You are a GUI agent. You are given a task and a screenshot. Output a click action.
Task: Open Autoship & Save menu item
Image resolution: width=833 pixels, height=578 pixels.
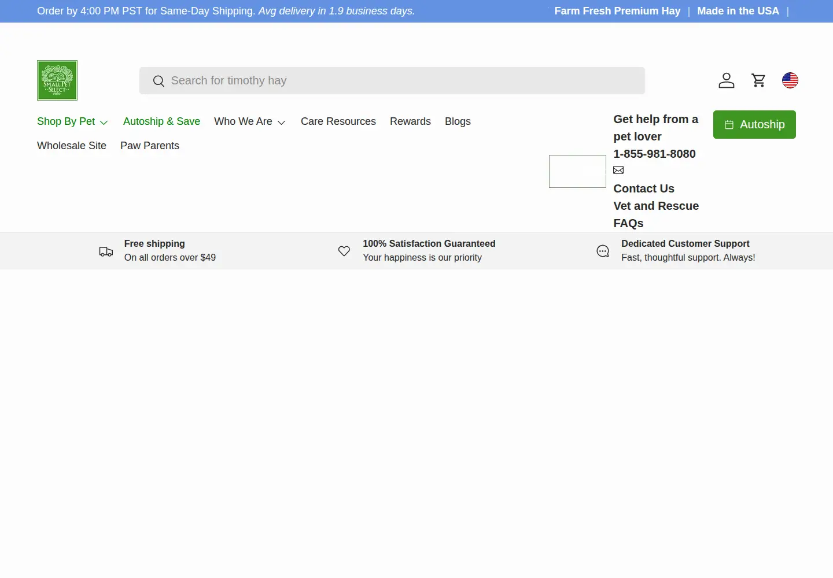161,121
